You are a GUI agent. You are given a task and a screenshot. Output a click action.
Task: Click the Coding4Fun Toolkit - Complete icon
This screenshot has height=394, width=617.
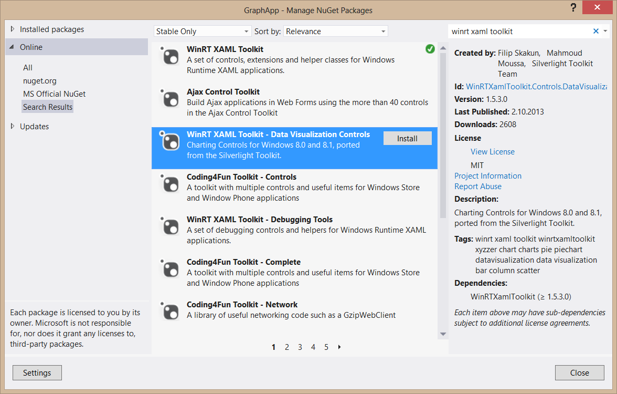169,269
